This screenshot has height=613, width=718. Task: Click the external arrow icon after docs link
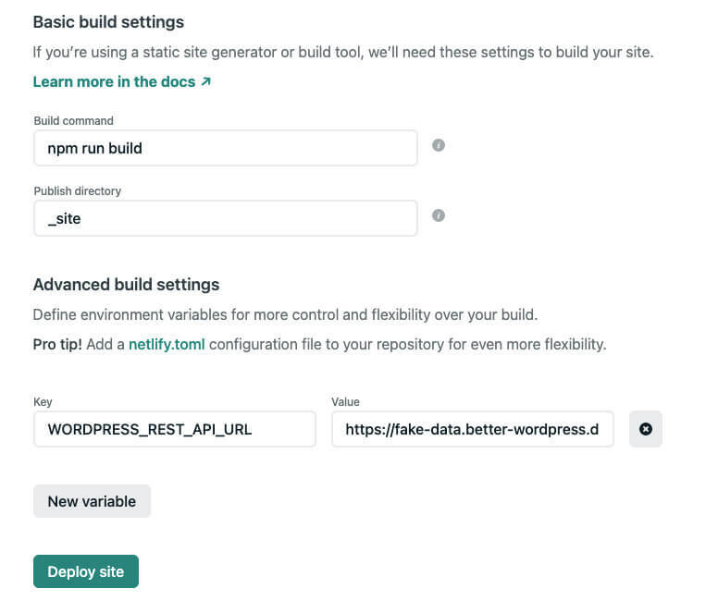point(205,81)
